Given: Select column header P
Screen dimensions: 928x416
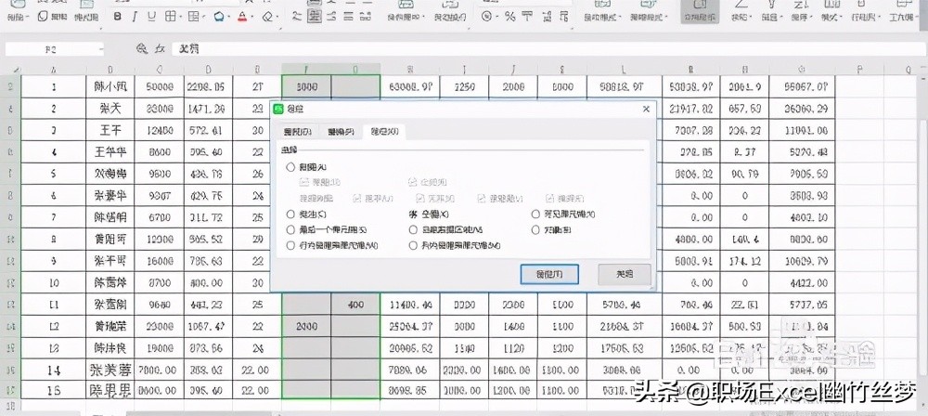Looking at the screenshot, I should click(858, 70).
